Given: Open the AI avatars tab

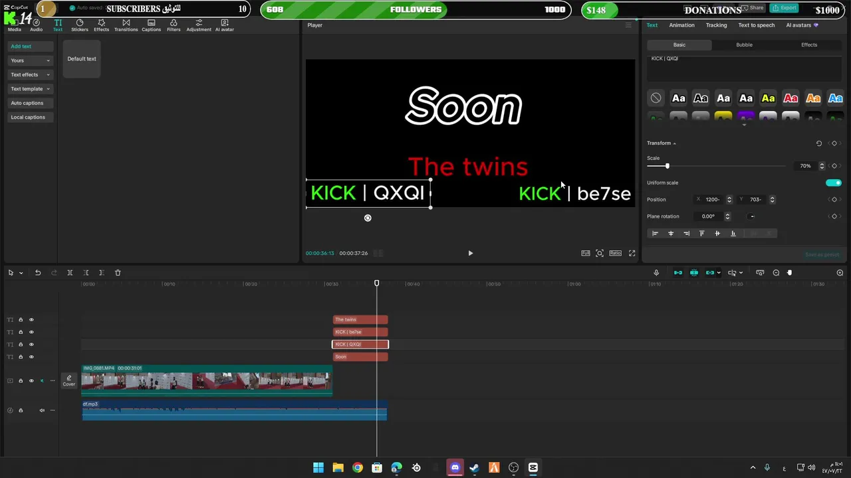Looking at the screenshot, I should pyautogui.click(x=802, y=25).
